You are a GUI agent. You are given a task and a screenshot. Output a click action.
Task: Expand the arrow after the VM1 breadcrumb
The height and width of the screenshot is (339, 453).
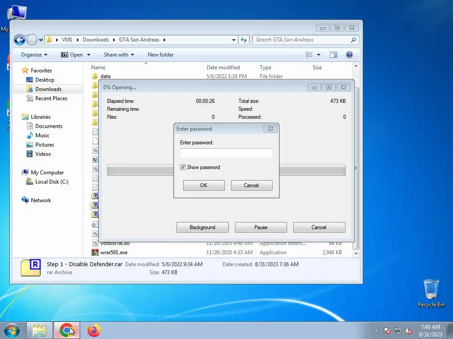point(78,40)
